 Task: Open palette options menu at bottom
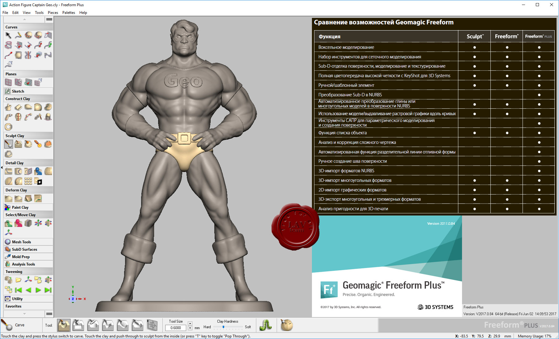[x=49, y=314]
